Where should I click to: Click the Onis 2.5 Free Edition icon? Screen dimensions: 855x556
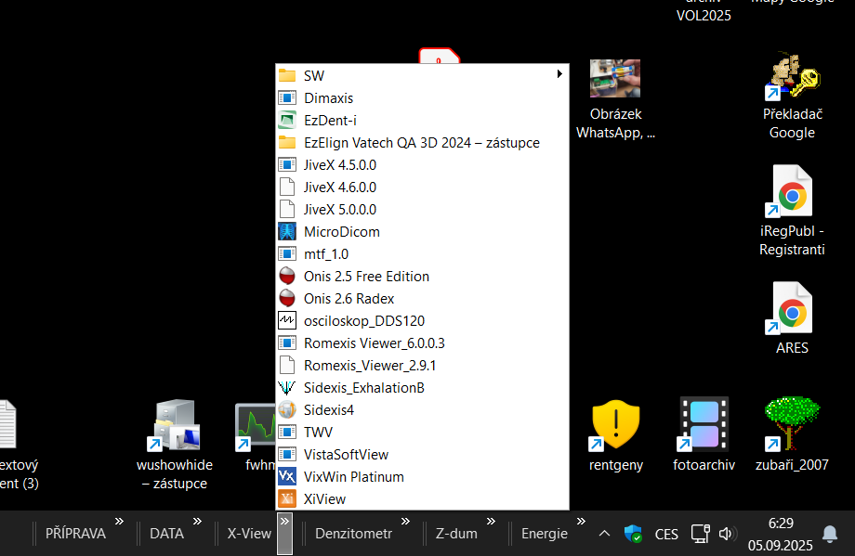[x=287, y=276]
